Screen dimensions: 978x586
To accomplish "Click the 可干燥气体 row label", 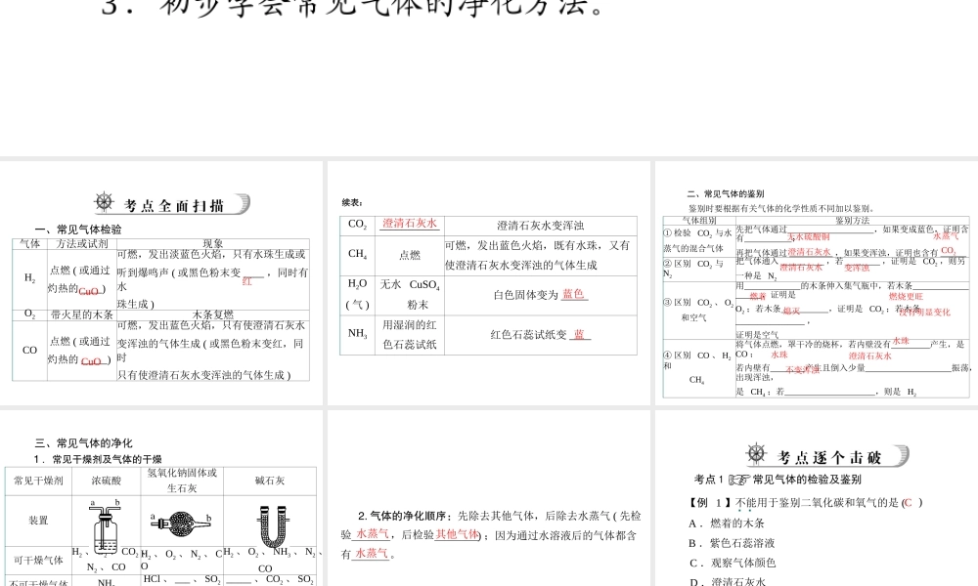I will point(39,560).
